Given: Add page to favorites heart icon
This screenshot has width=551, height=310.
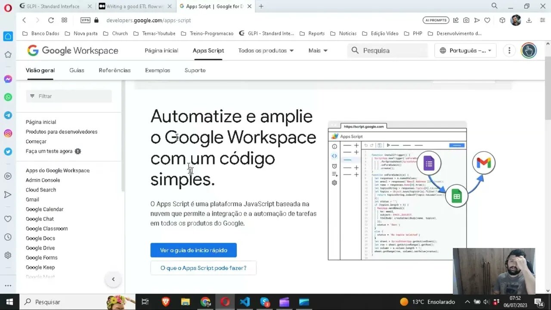Looking at the screenshot, I should tap(487, 20).
